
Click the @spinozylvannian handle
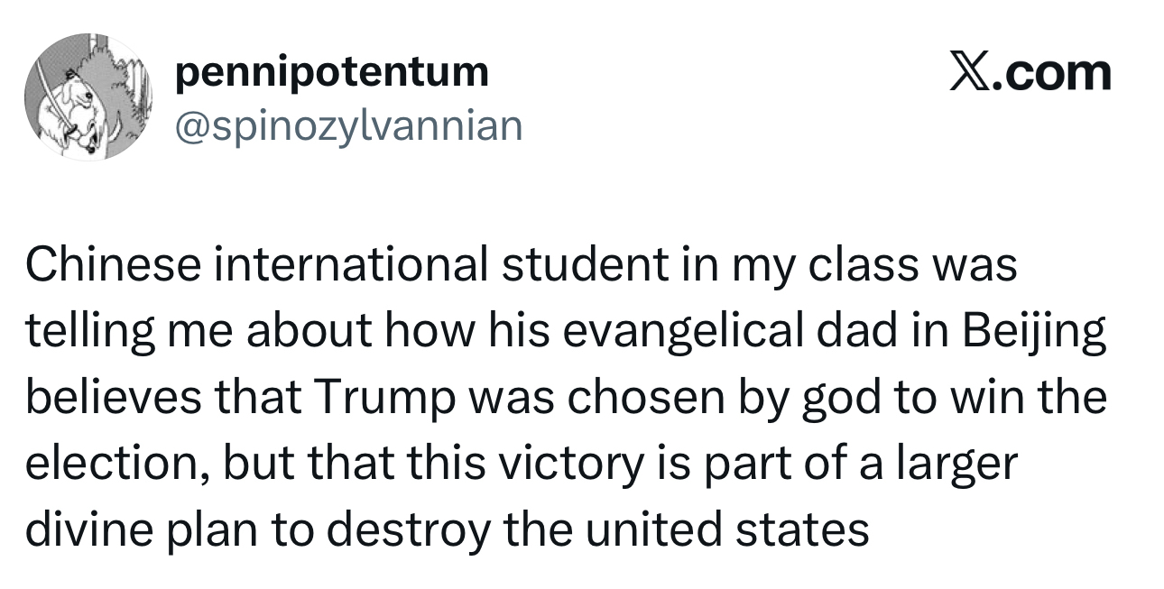click(348, 125)
